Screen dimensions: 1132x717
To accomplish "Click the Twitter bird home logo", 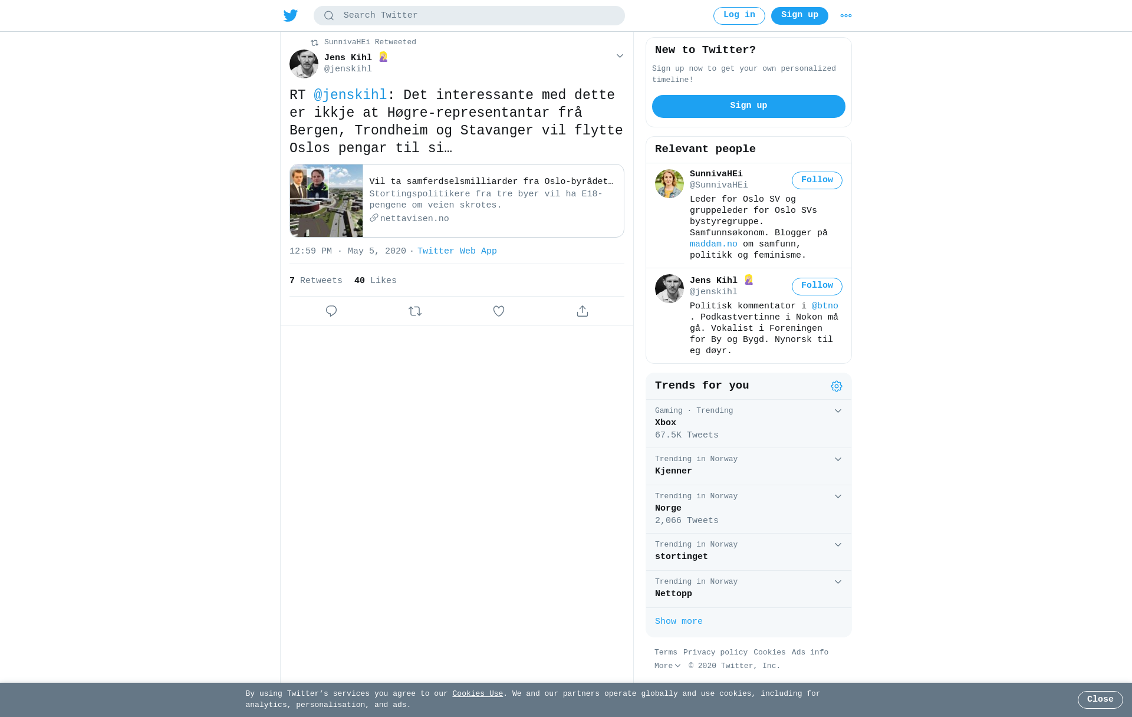I will pos(290,15).
